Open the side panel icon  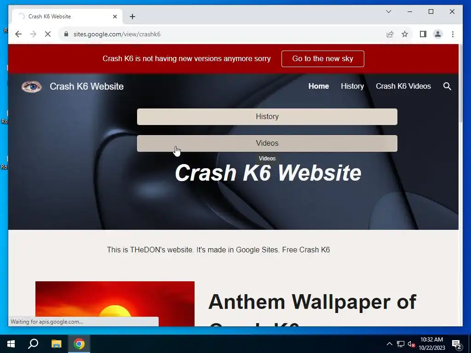(x=423, y=34)
